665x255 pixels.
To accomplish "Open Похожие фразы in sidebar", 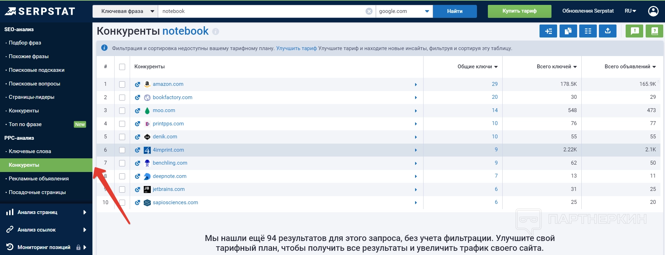I will pyautogui.click(x=29, y=56).
